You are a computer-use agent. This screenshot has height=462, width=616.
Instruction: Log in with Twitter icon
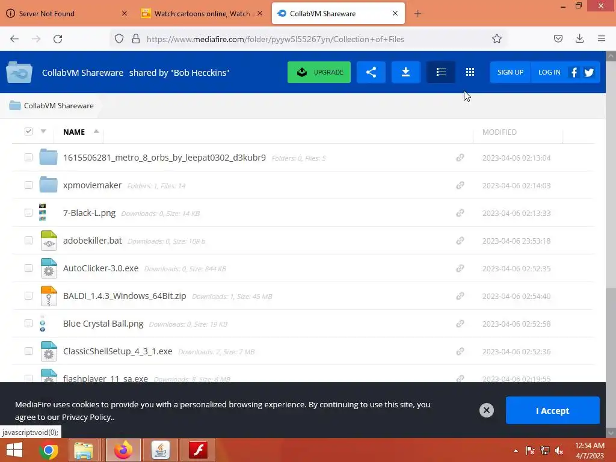tap(589, 72)
